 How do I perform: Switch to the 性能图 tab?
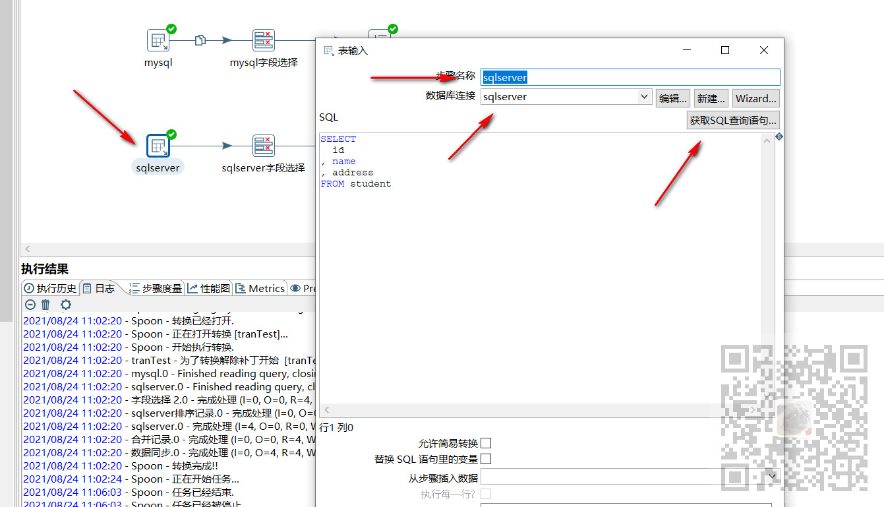pos(209,288)
